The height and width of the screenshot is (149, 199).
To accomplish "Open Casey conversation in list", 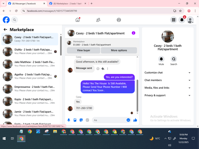I will click(x=30, y=39).
